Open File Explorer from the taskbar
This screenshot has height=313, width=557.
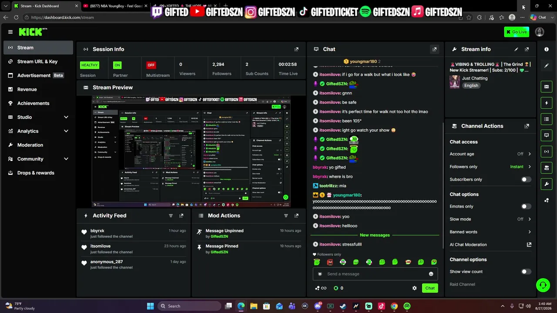pos(254,306)
